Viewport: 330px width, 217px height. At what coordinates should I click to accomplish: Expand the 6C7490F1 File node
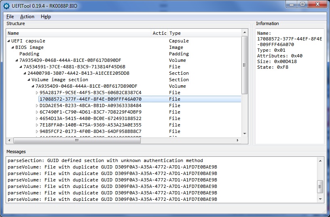tap(37, 112)
